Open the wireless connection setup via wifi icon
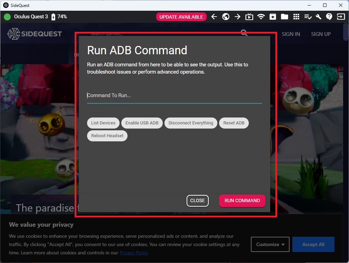Image resolution: width=349 pixels, height=263 pixels. click(261, 16)
